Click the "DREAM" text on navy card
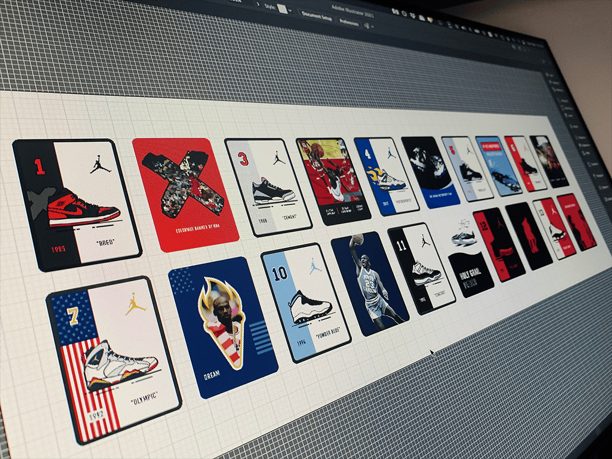 click(x=212, y=374)
